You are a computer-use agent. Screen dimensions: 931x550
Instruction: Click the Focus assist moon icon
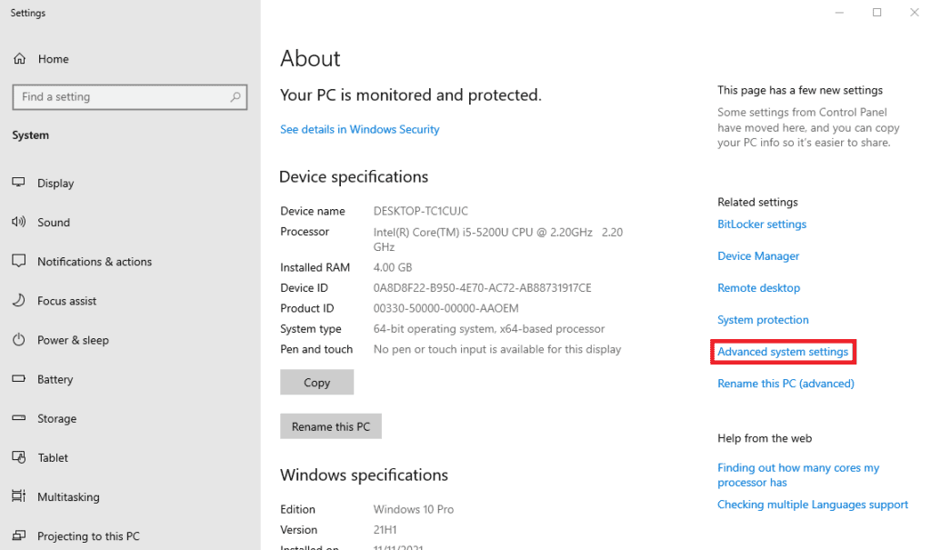[19, 301]
